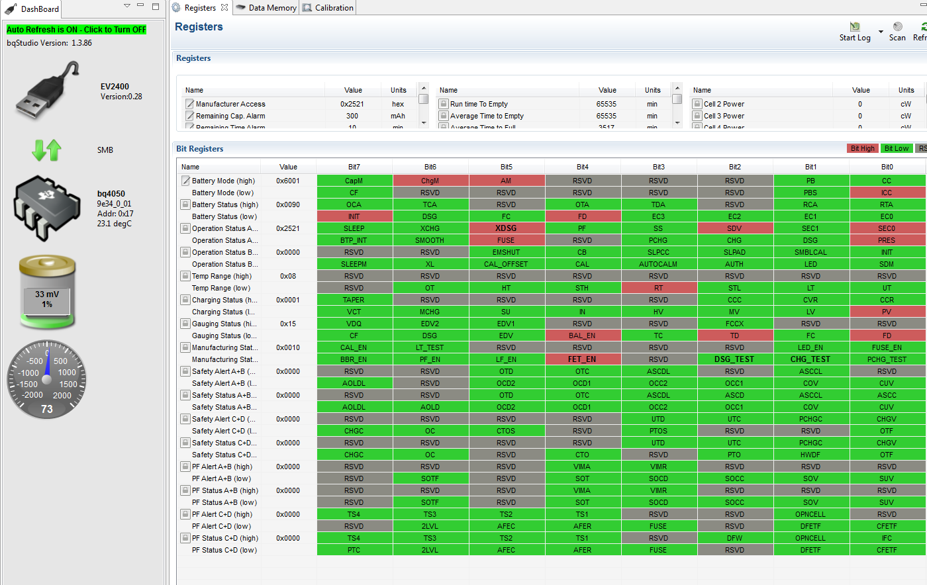
Task: Click the lock icon beside Cell 2 Power
Action: point(697,104)
